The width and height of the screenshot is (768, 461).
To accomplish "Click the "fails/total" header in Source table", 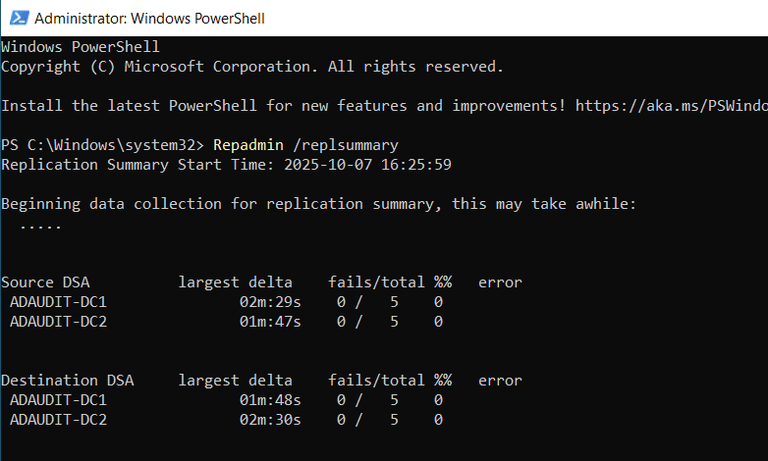I will [376, 282].
